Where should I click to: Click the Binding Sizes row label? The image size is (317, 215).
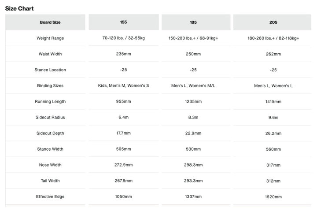(x=50, y=85)
